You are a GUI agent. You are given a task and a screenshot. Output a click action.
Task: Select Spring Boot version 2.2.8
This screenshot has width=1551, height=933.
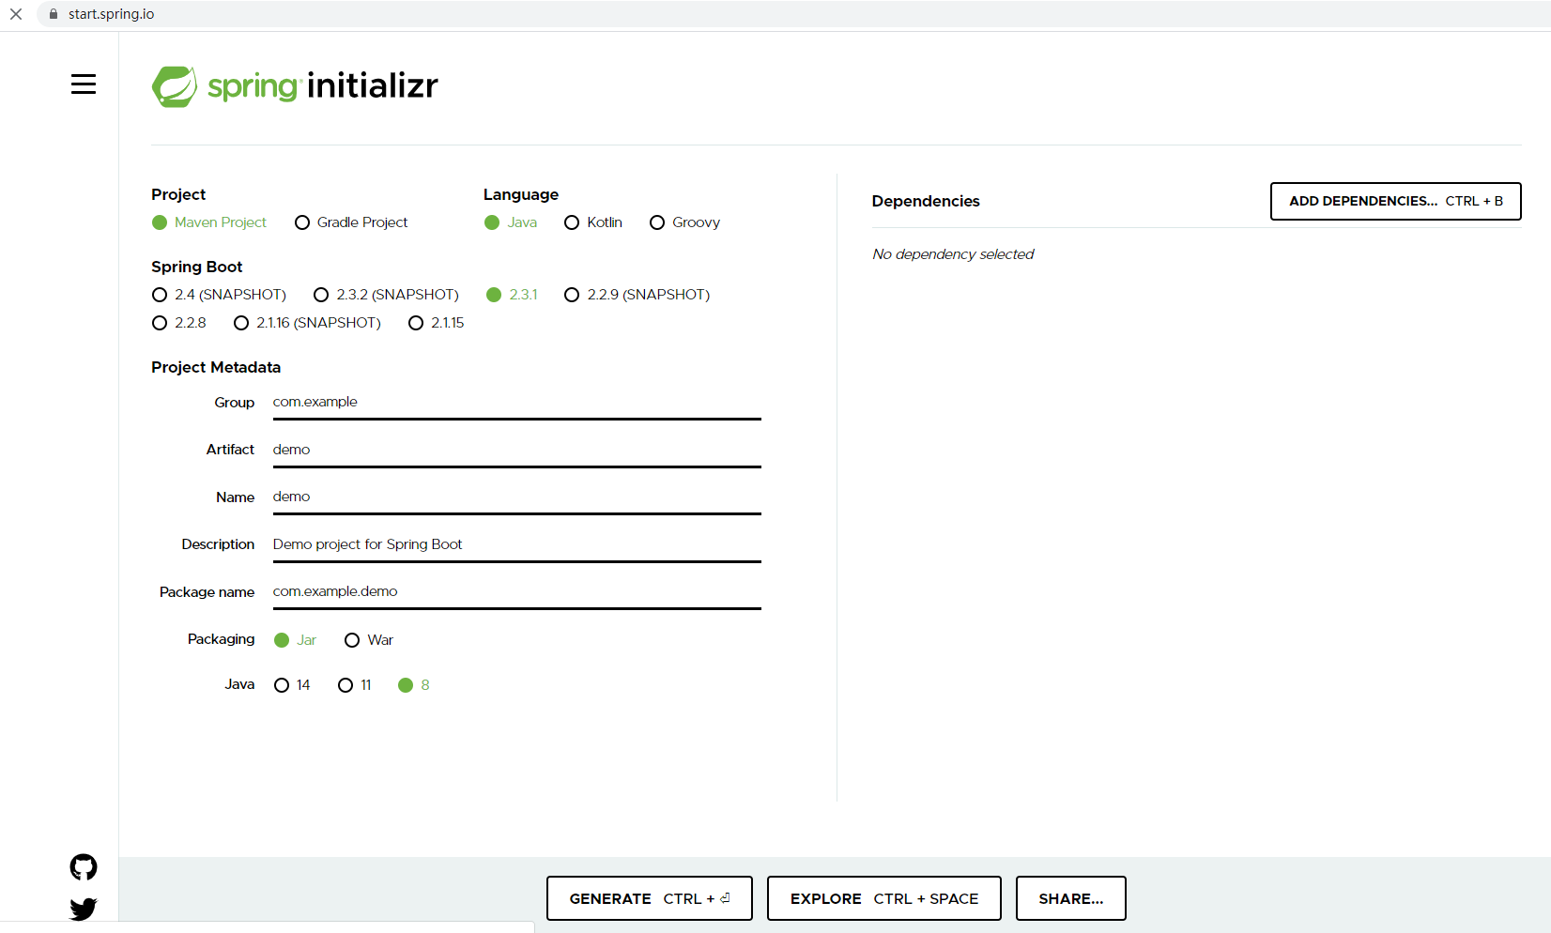(160, 323)
